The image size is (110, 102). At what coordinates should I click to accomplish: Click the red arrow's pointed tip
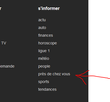tap(76, 76)
